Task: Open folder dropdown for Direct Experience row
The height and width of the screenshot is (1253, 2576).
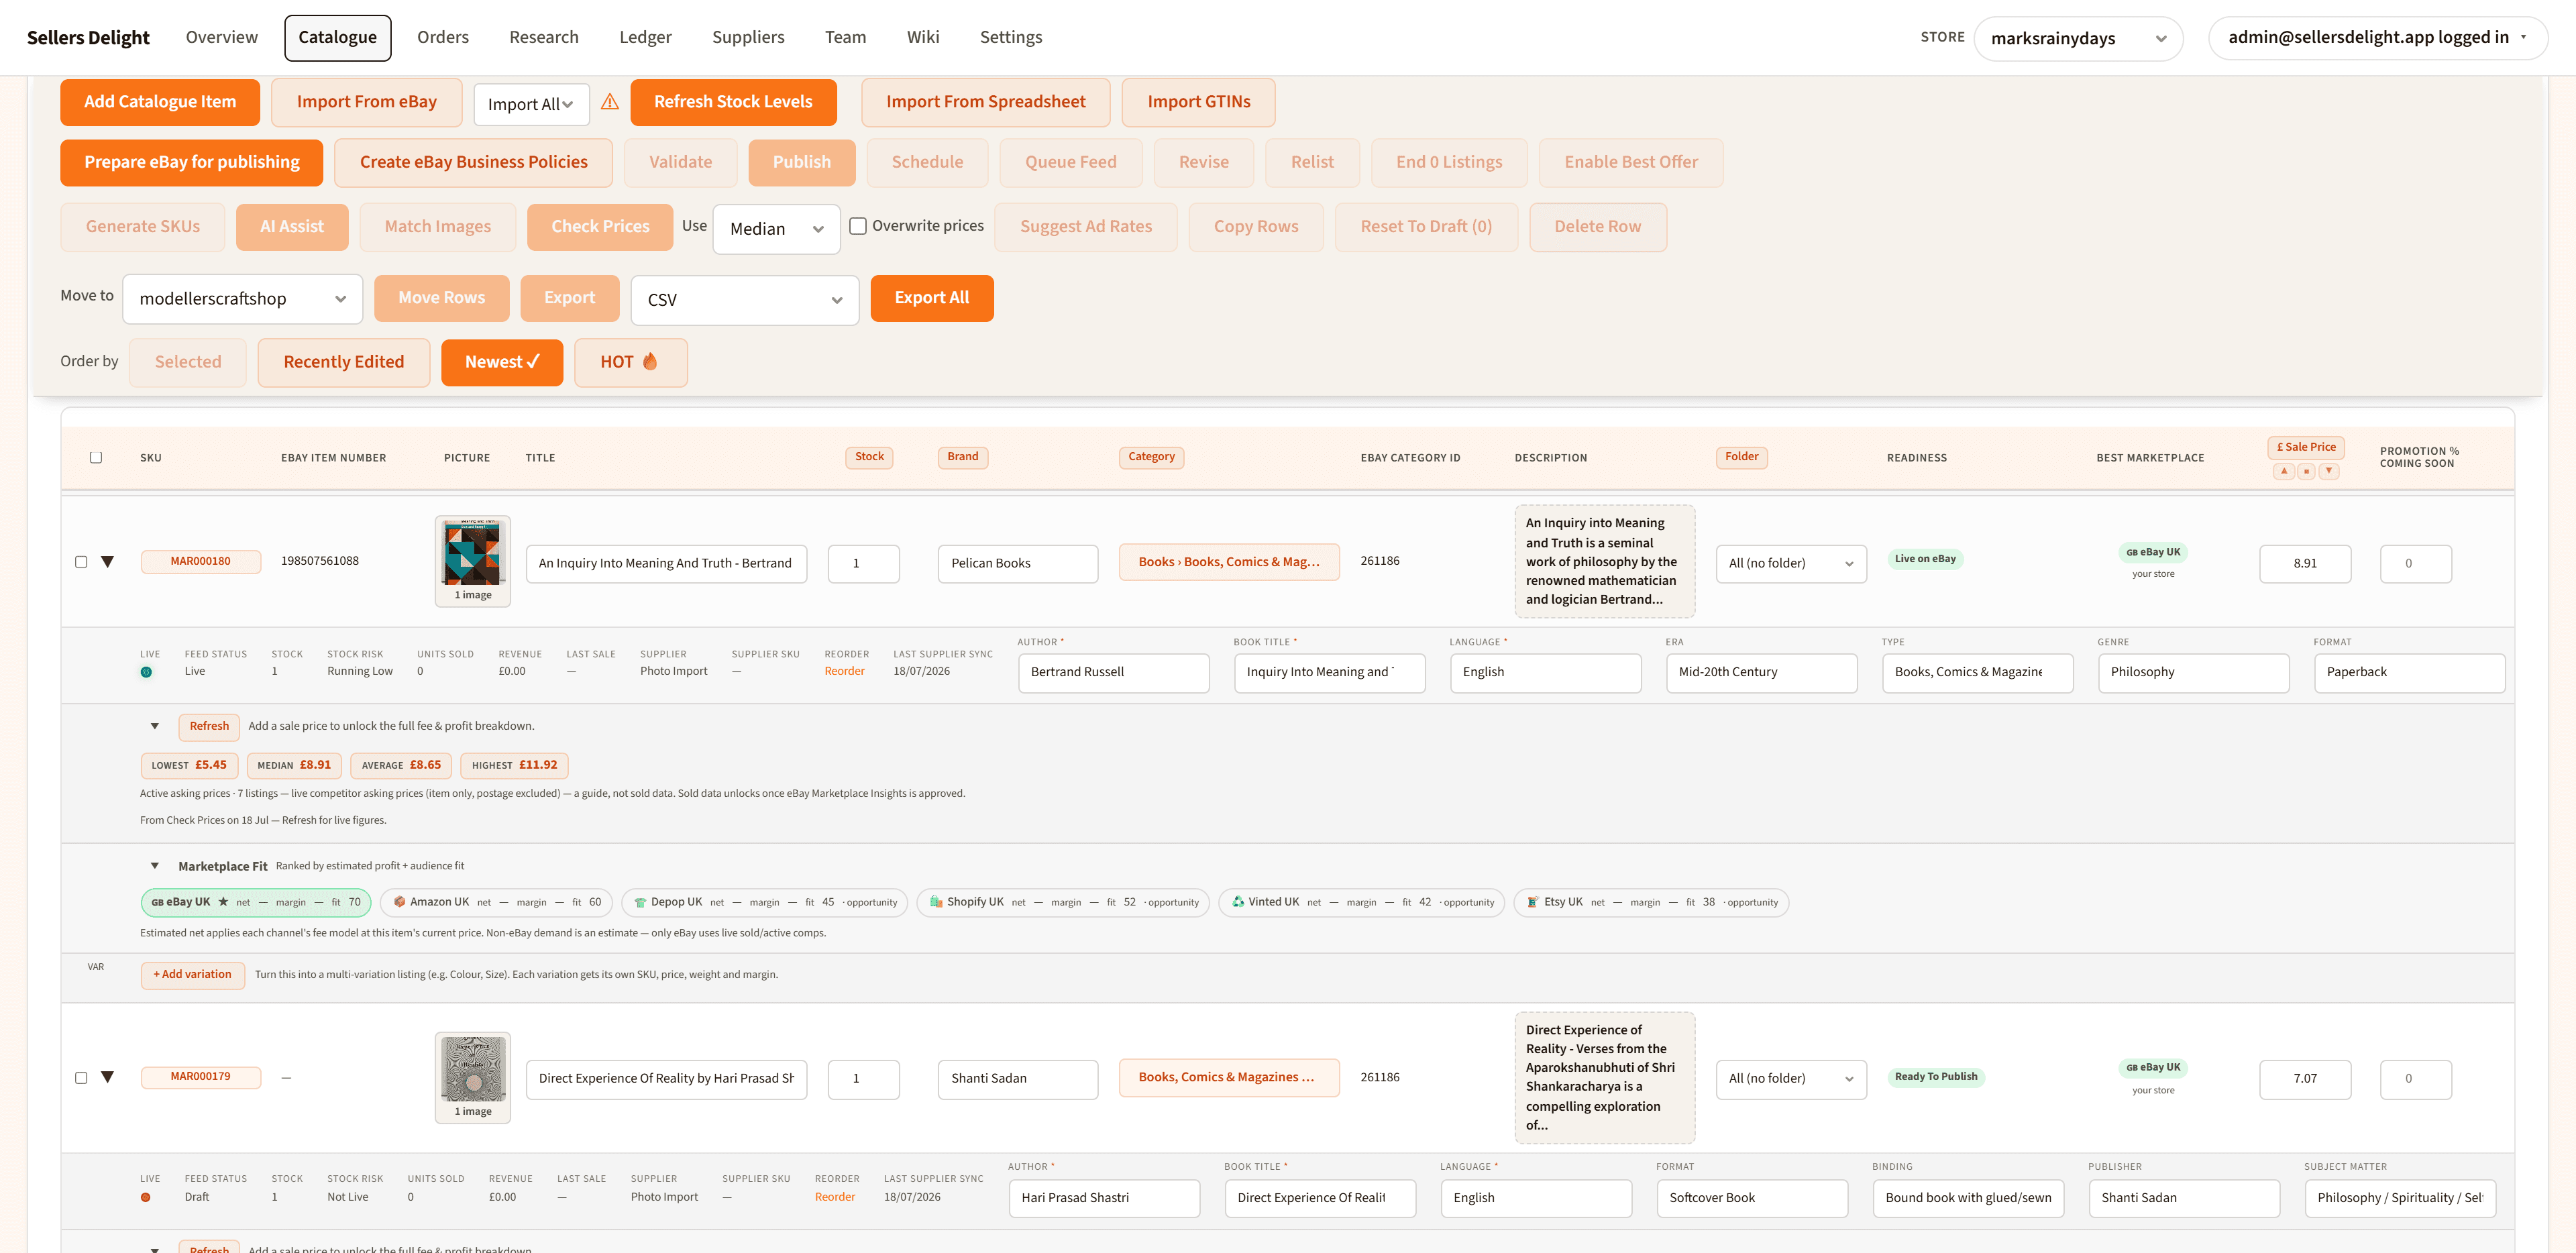Action: click(1791, 1079)
